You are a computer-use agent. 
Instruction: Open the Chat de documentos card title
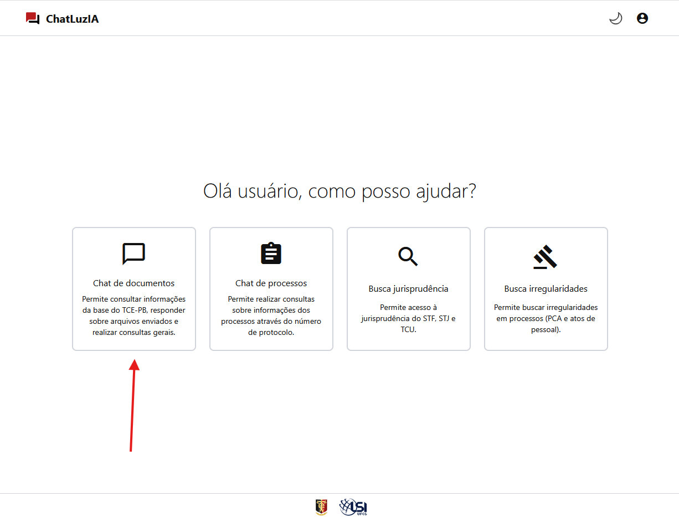coord(133,283)
